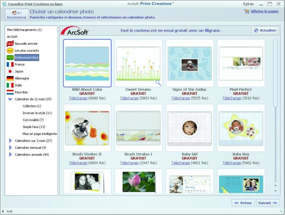The image size is (285, 215).
Task: Go back with Retour button
Action: point(243,203)
